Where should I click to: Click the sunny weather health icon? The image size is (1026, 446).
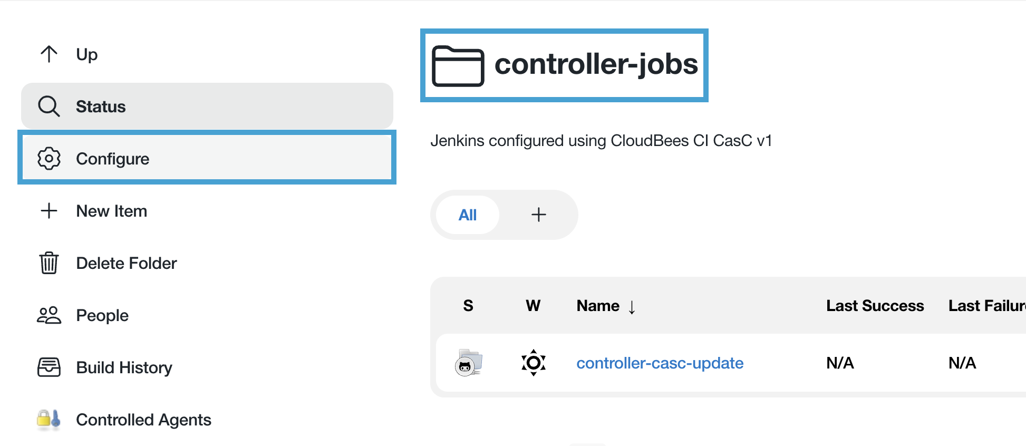pyautogui.click(x=534, y=363)
